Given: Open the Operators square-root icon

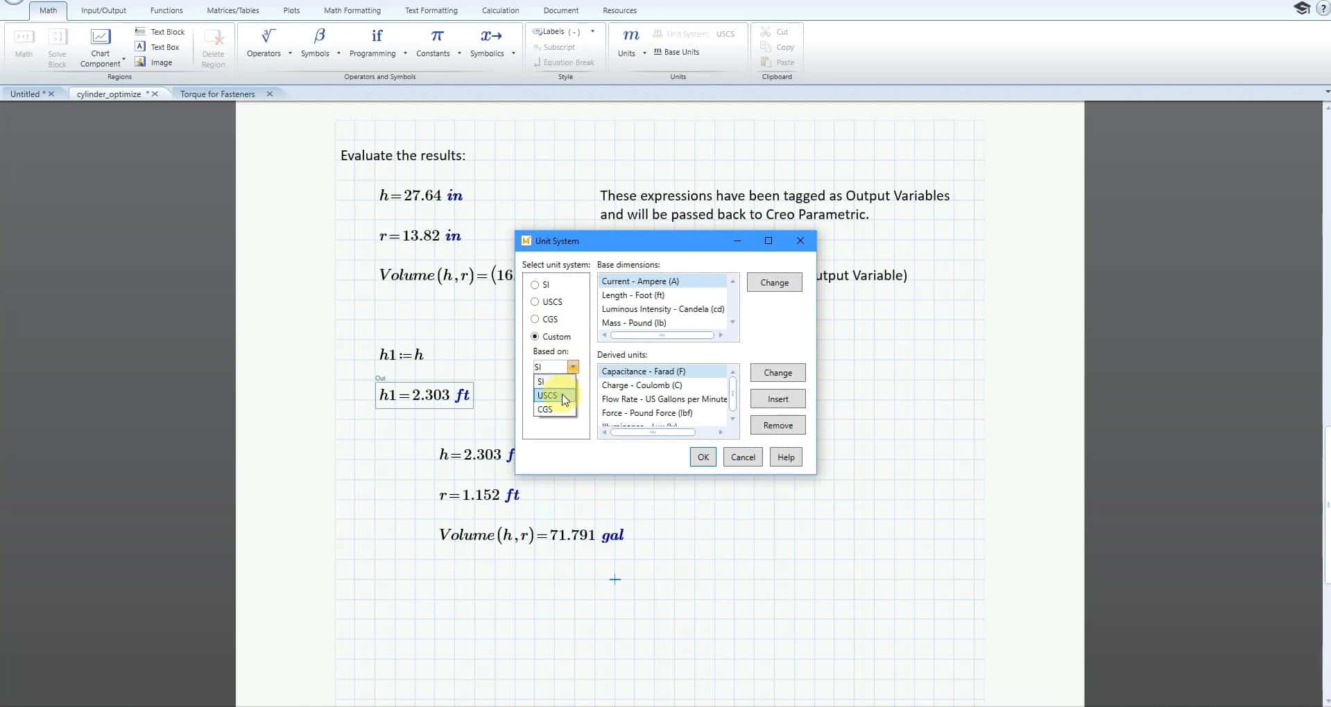Looking at the screenshot, I should (x=268, y=36).
